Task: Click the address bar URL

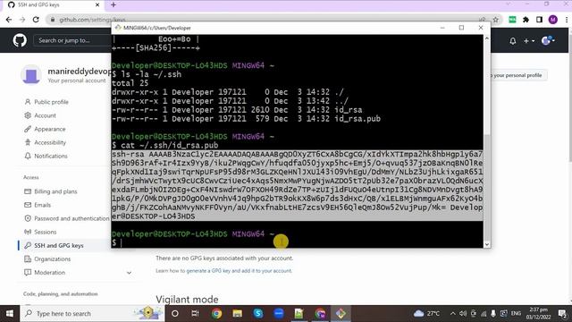Action: [92, 20]
